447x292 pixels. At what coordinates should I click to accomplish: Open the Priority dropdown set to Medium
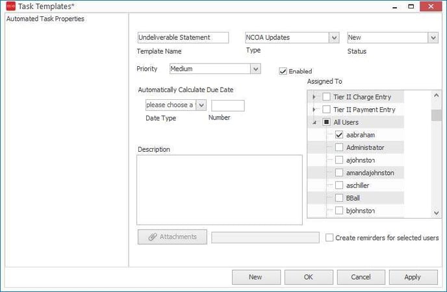point(255,69)
